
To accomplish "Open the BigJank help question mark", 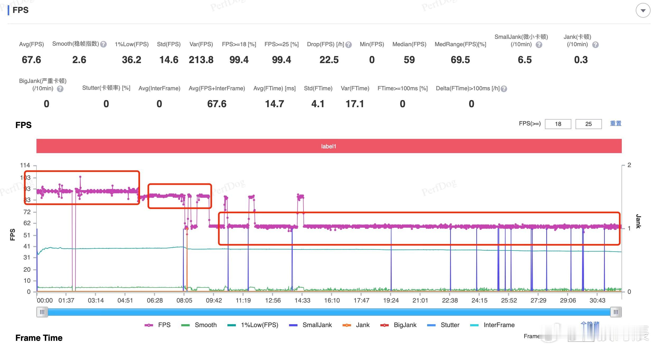I will [60, 89].
